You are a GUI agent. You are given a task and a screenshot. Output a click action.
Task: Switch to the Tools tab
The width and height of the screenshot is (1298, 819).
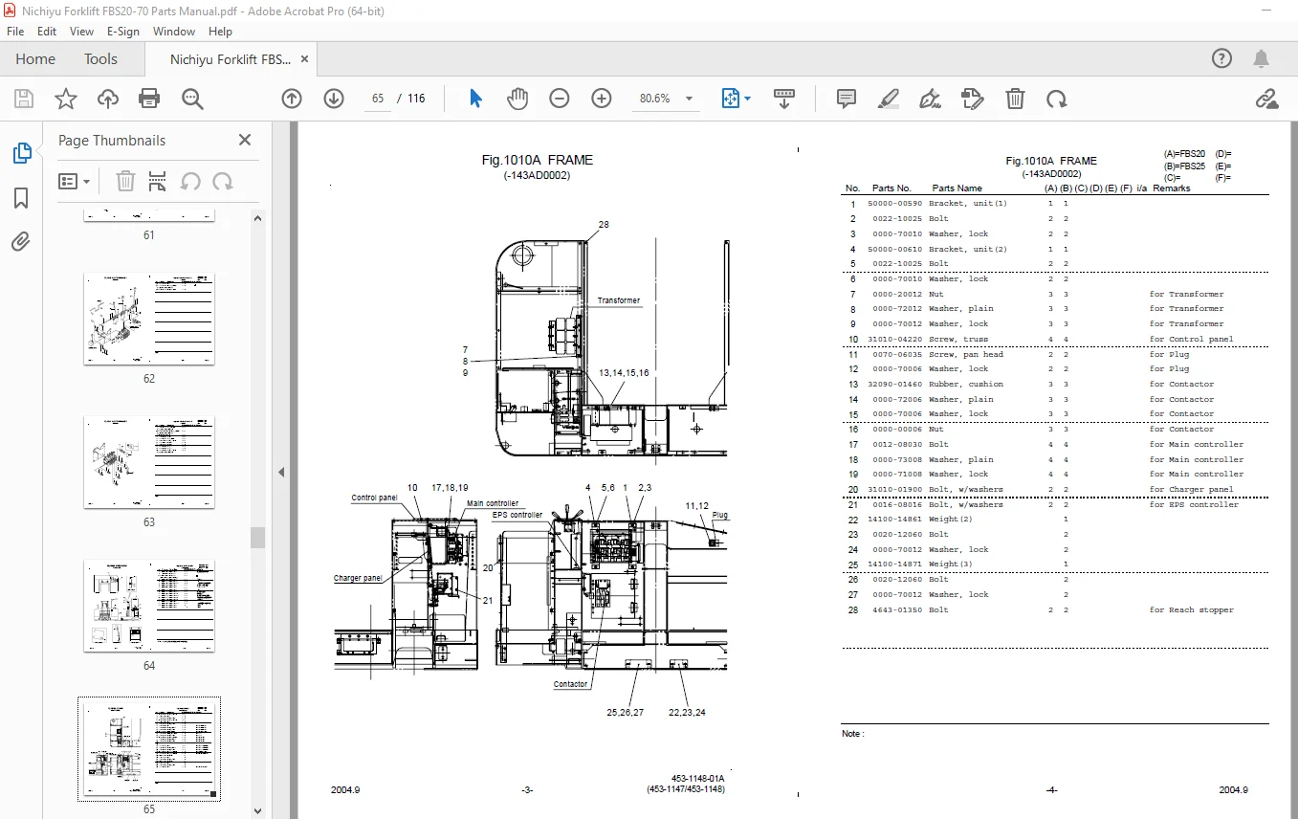tap(100, 58)
